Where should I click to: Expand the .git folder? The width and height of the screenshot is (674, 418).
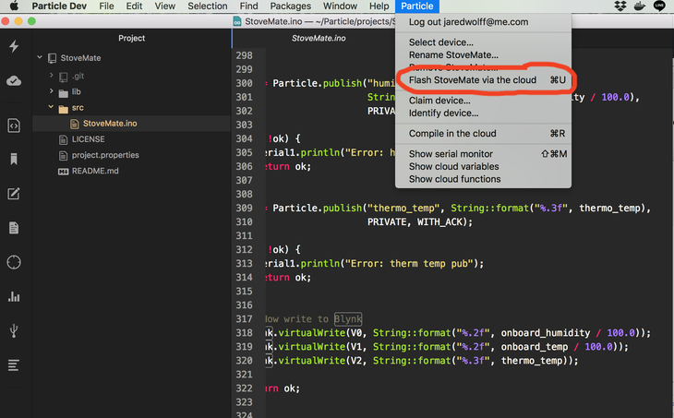[51, 75]
